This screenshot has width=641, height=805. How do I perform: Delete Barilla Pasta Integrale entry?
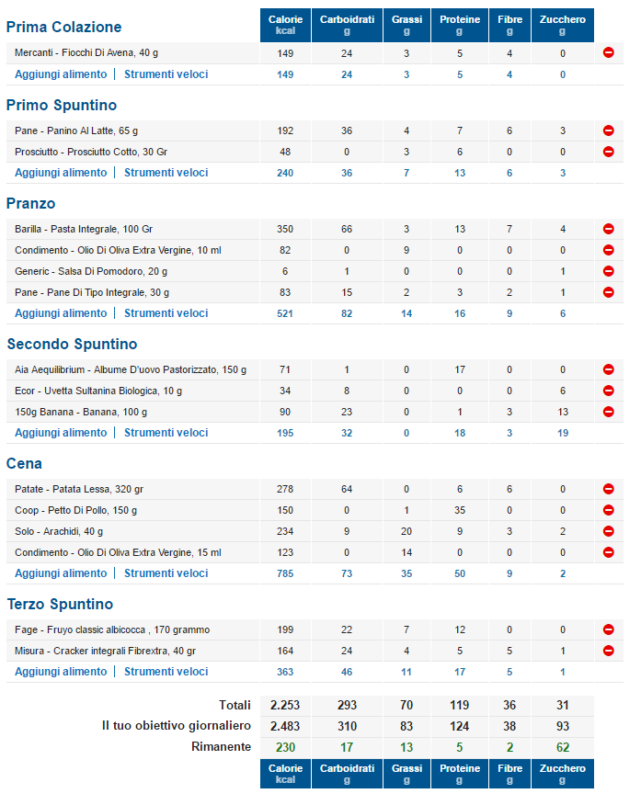(608, 229)
